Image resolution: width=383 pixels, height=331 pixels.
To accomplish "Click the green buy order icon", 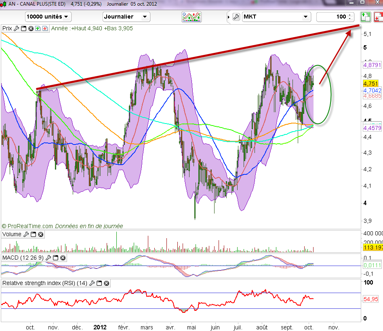I will [x=365, y=17].
